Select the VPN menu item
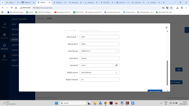189x106 pixels. [14, 24]
